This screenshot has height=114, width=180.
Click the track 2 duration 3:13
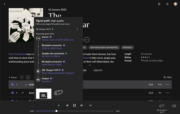coord(151,93)
